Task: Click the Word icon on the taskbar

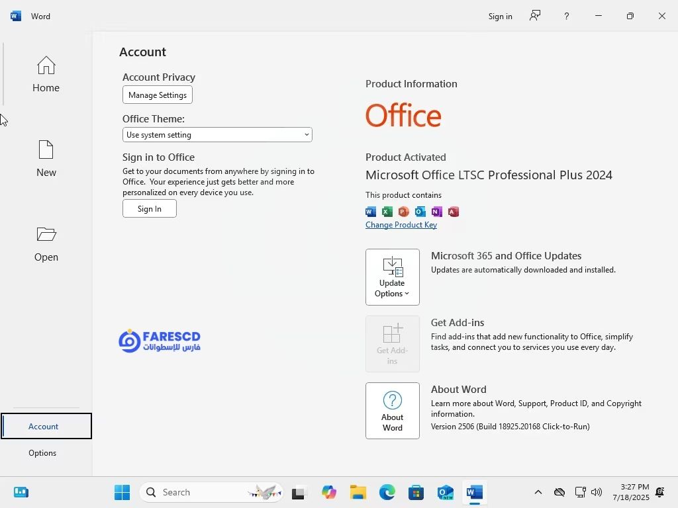Action: tap(474, 492)
